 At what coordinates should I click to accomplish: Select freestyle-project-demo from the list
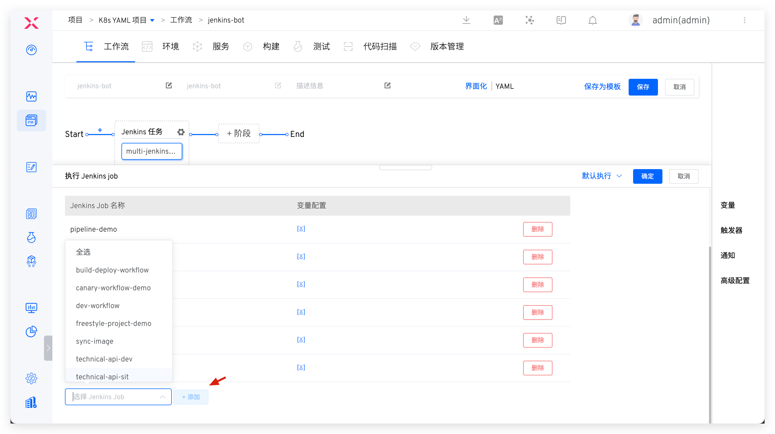point(119,323)
